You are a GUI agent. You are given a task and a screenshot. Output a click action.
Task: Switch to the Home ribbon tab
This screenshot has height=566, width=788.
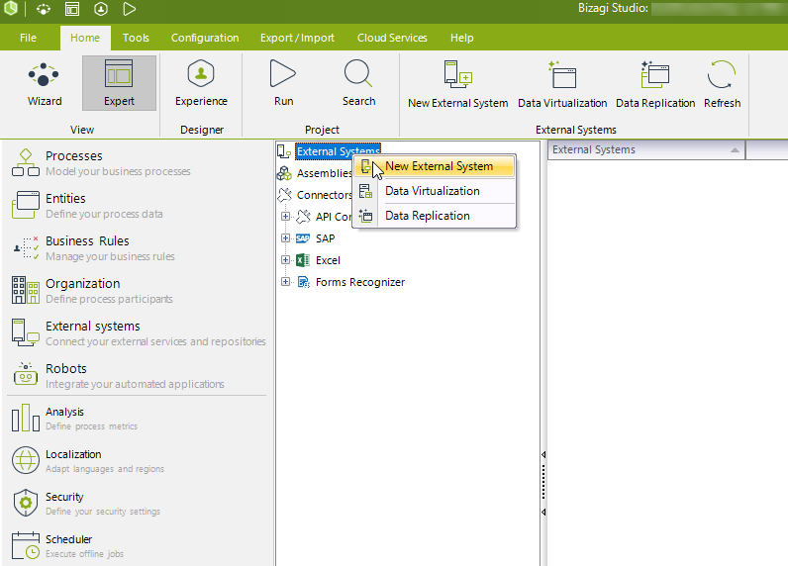(x=85, y=38)
